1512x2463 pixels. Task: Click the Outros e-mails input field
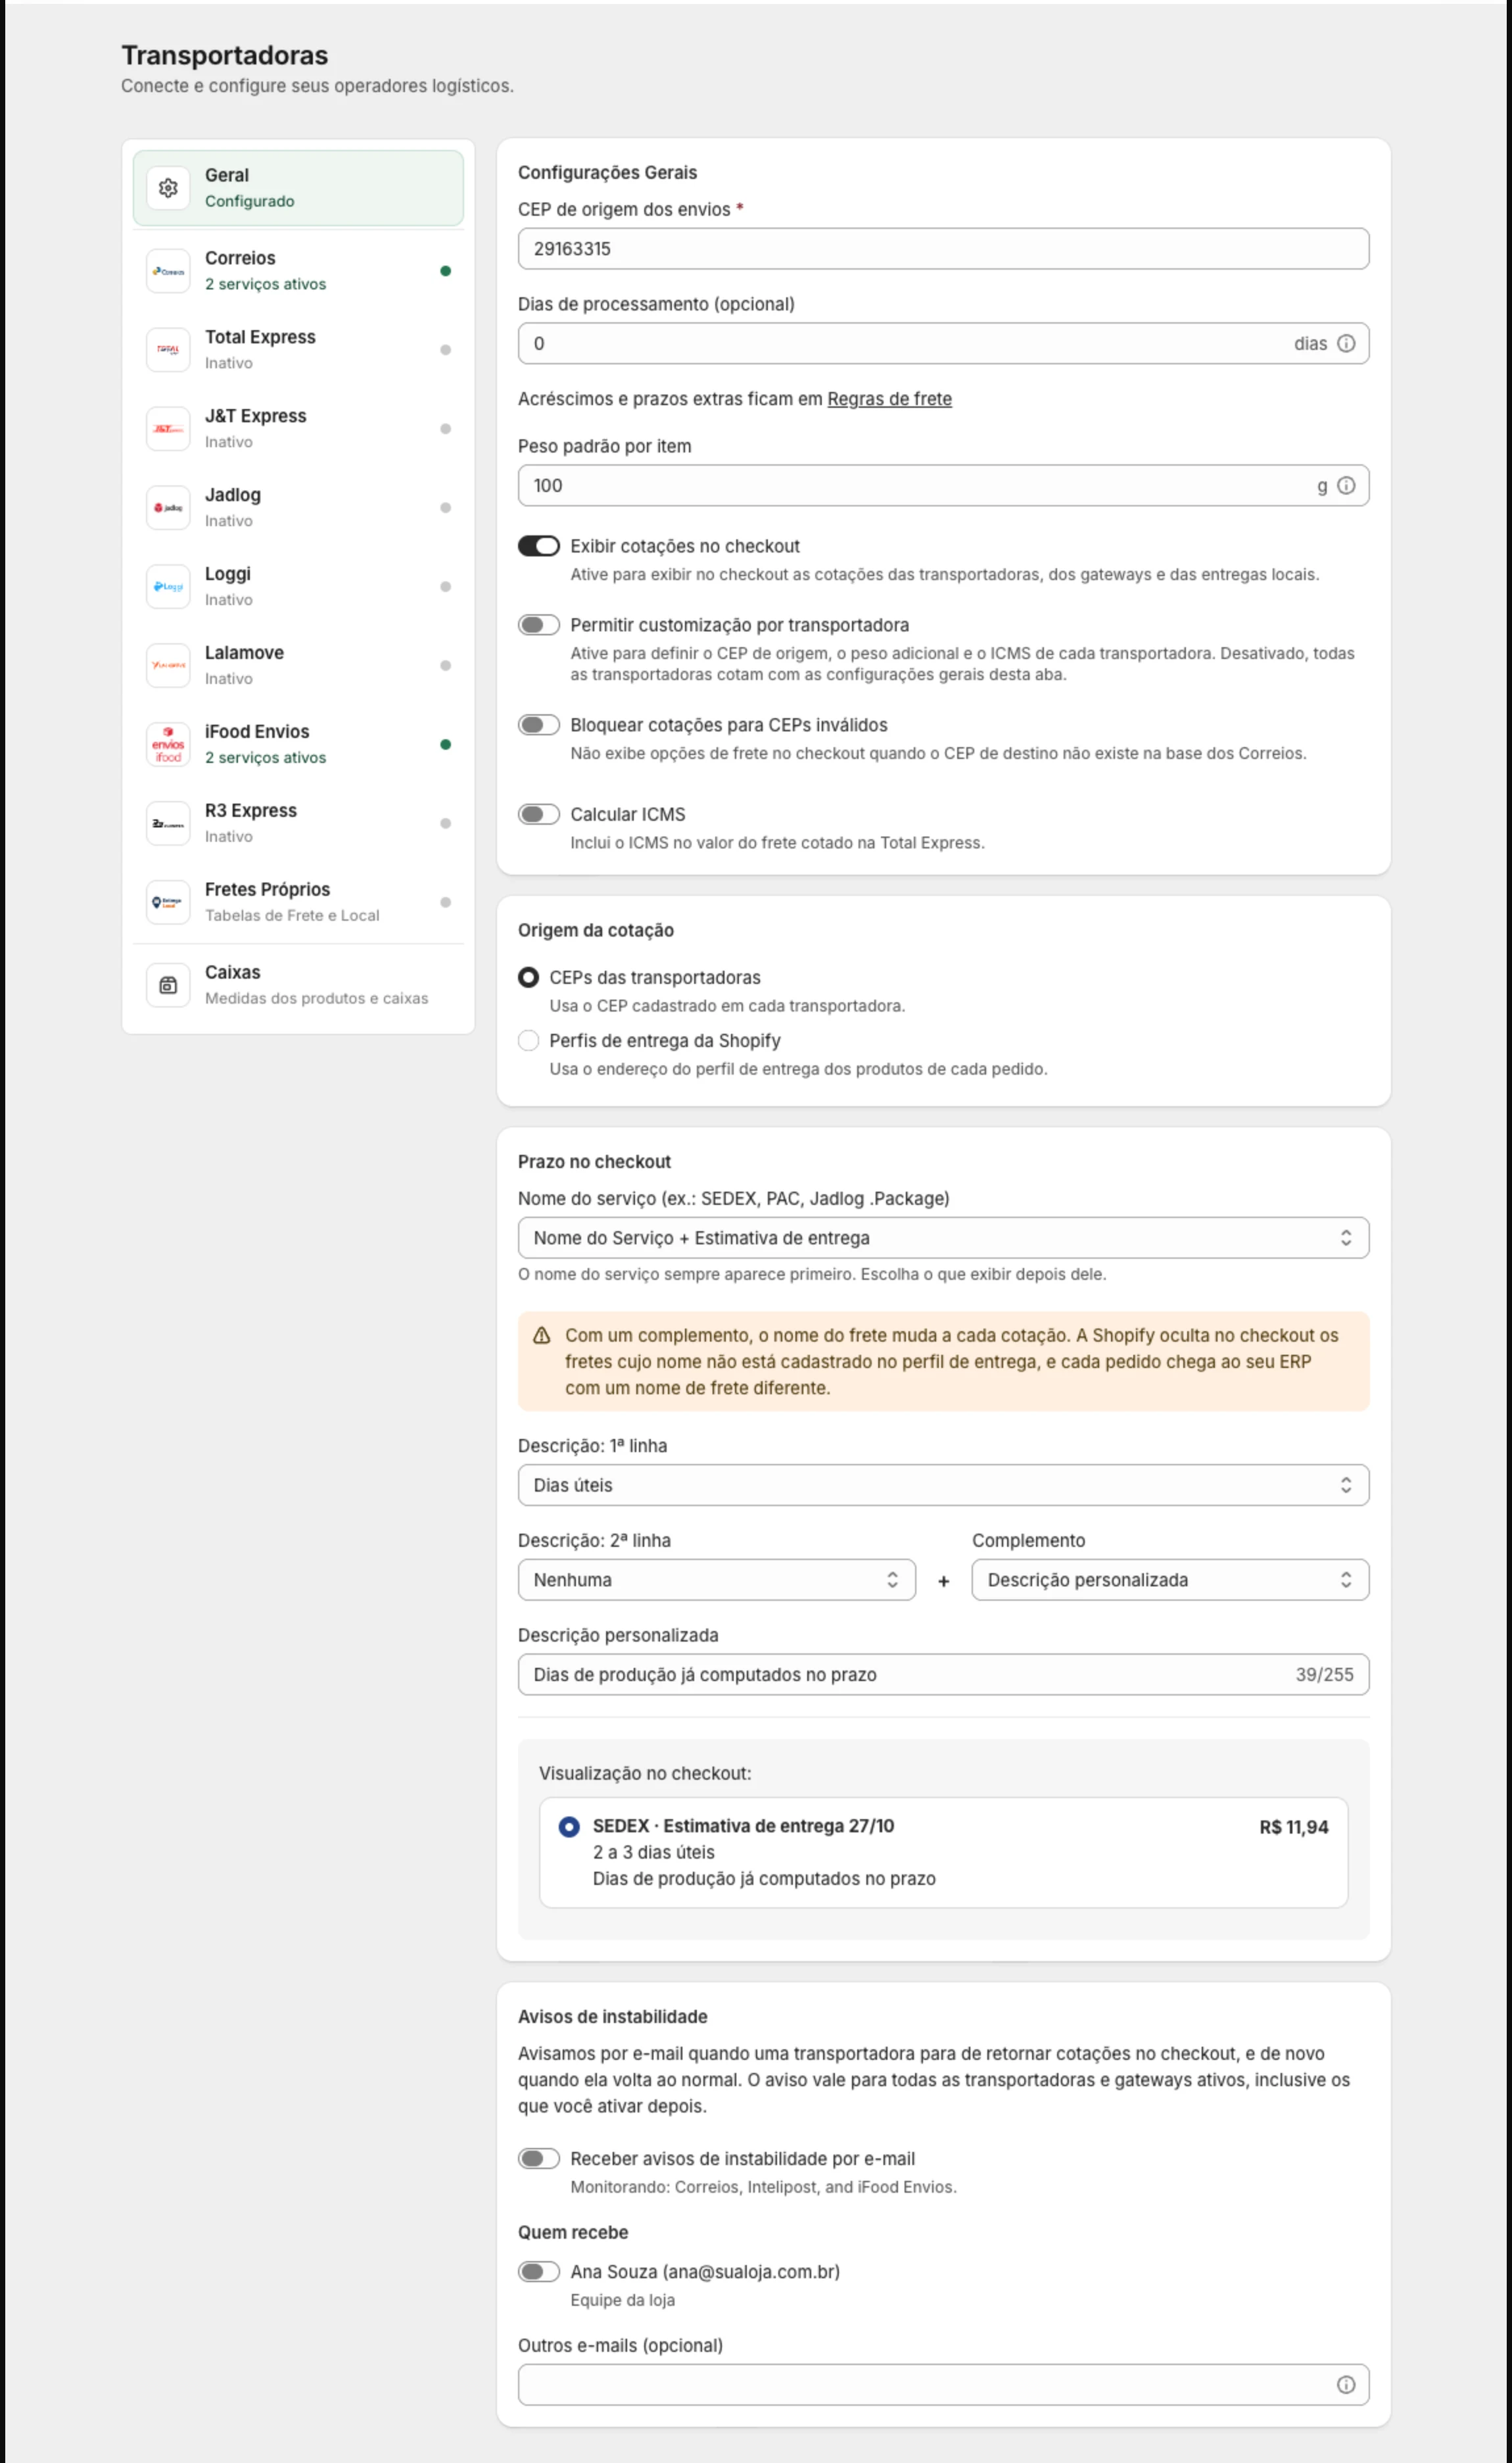click(x=943, y=2385)
